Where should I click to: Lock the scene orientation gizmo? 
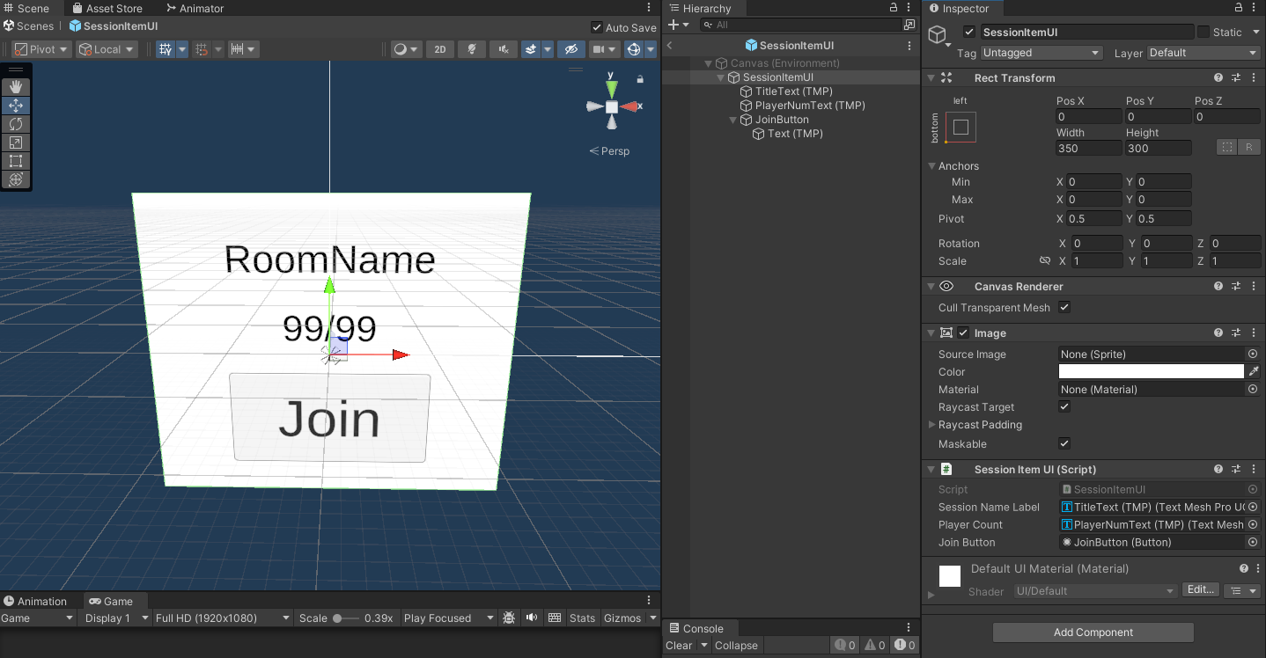tap(640, 79)
